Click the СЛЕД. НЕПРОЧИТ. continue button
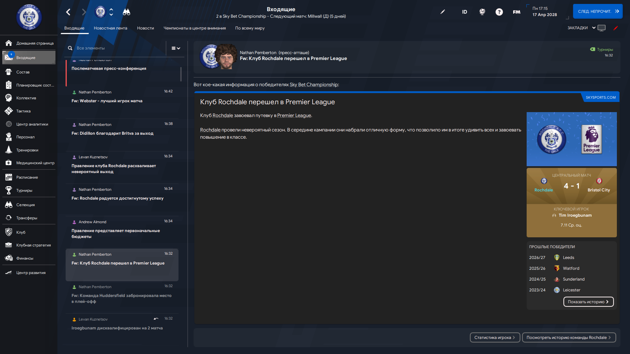This screenshot has width=630, height=354. point(598,11)
